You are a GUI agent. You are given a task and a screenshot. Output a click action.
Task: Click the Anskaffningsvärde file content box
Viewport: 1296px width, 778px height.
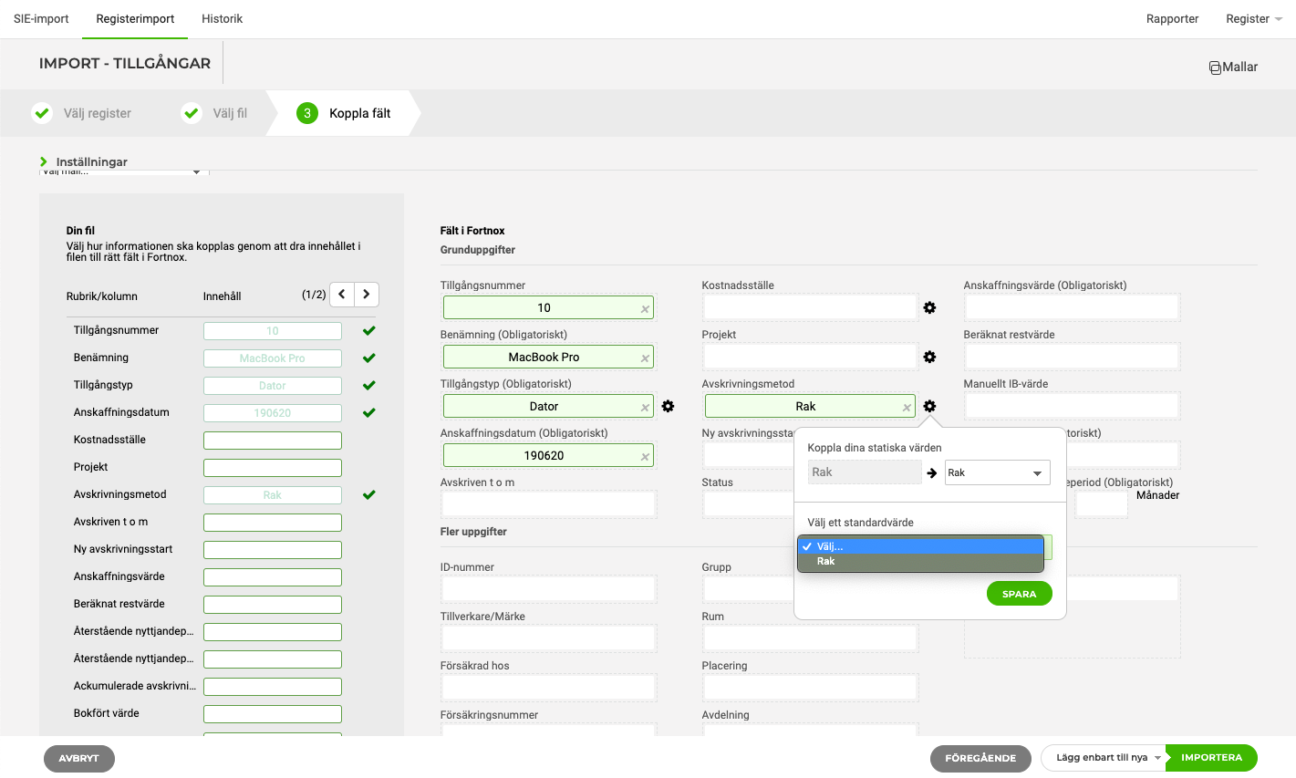tap(273, 577)
